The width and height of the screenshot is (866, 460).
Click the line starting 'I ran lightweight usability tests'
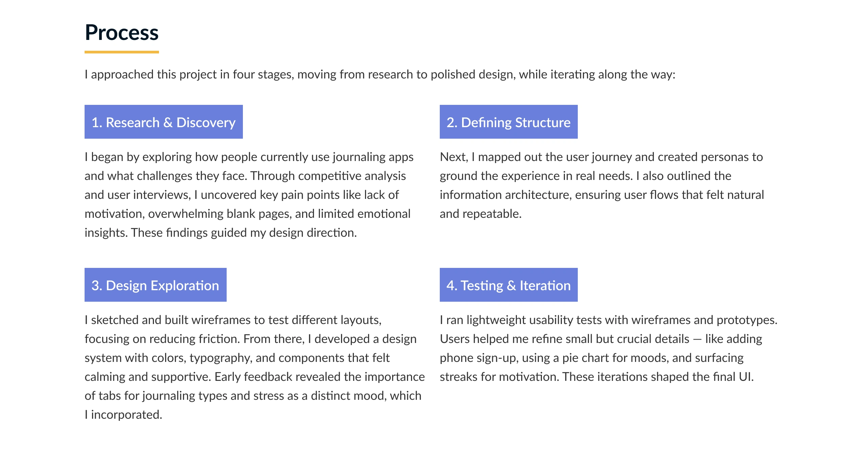608,320
